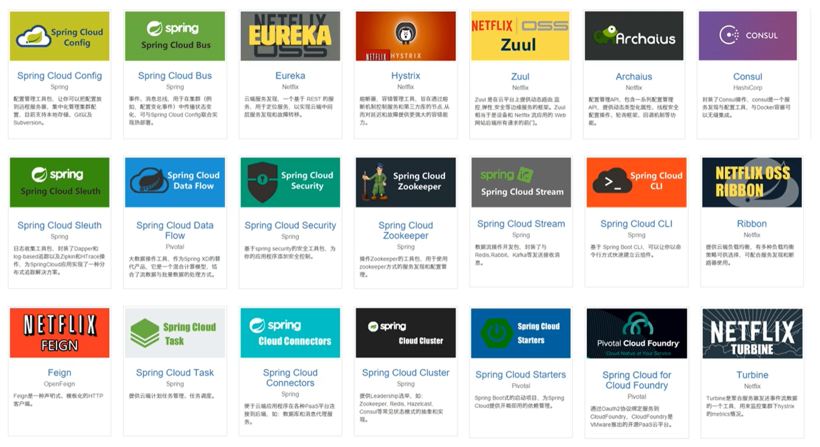This screenshot has width=820, height=447.
Task: Open the Spring Cloud Bus title link
Action: (175, 76)
